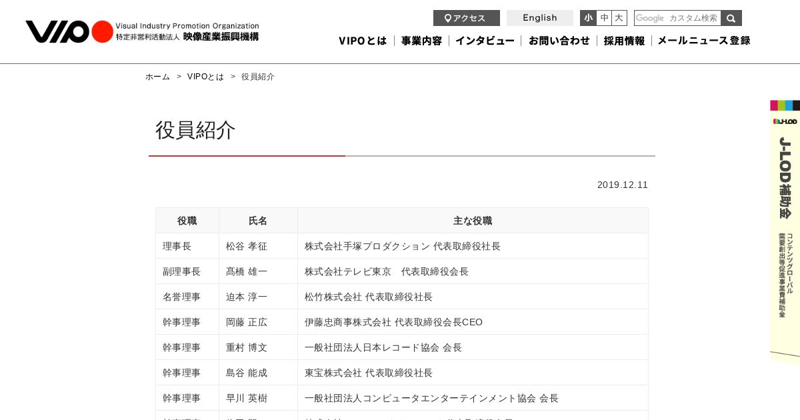Viewport: 800px width, 420px height.
Task: Open the VIPOとは menu
Action: click(x=363, y=41)
